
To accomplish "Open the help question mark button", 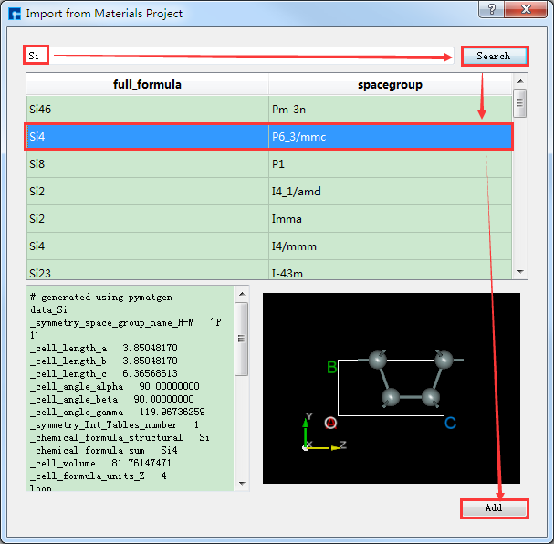I will [x=492, y=11].
